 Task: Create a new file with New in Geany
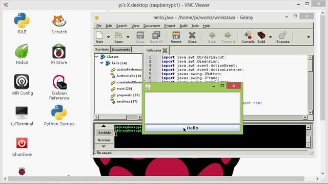tap(99, 37)
